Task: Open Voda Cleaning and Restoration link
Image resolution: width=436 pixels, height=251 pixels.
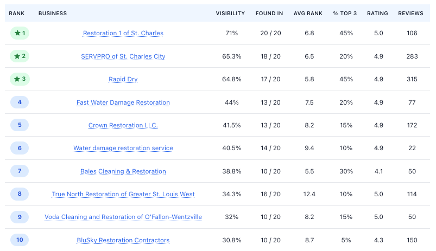Action: click(x=123, y=217)
